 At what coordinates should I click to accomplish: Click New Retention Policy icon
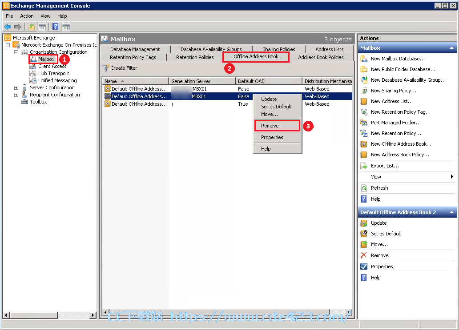(x=364, y=133)
